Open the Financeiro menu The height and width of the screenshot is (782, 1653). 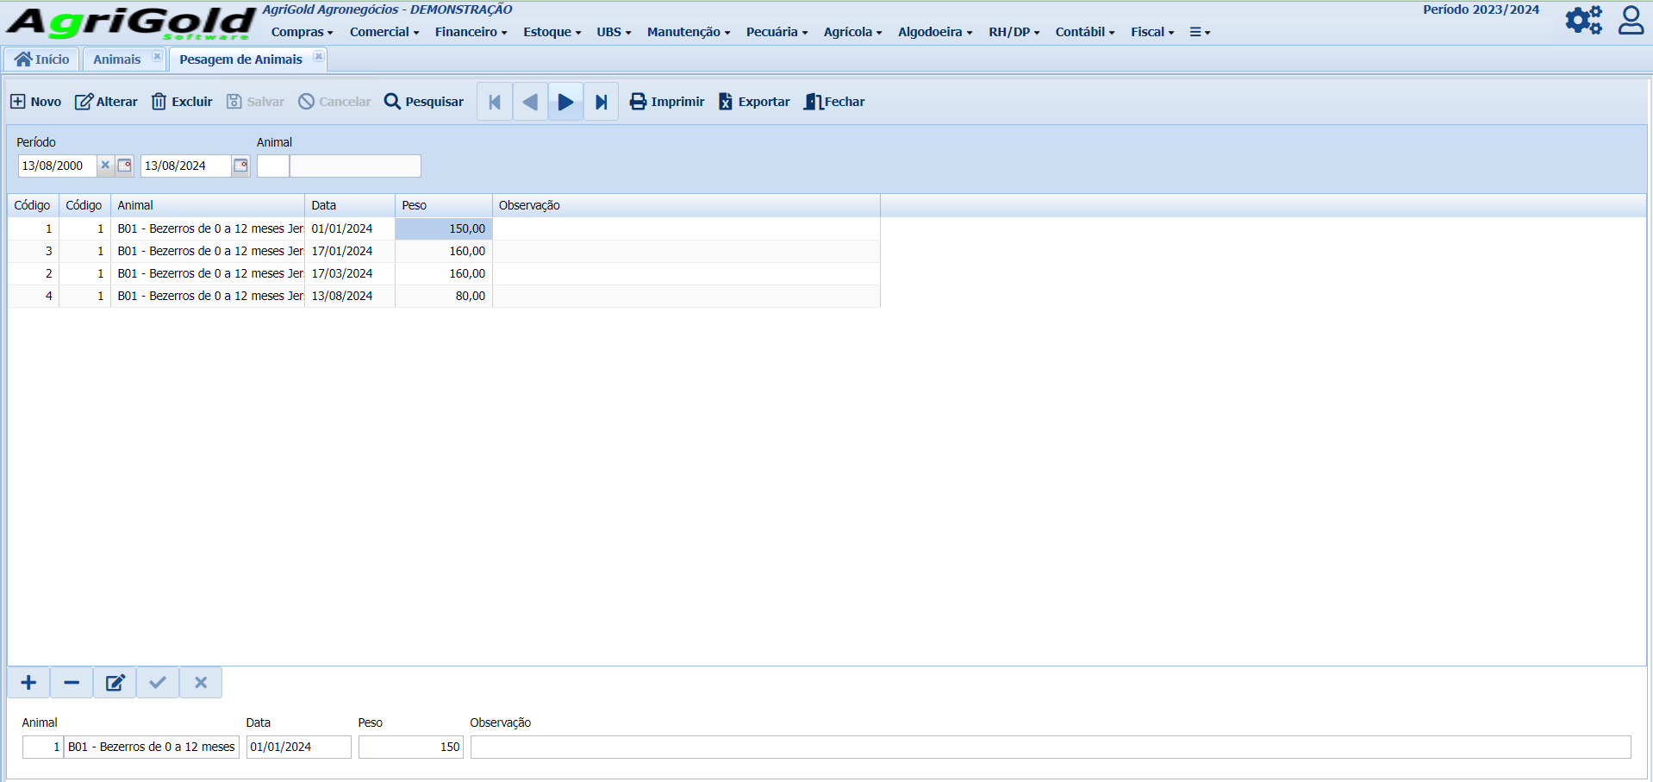coord(471,32)
